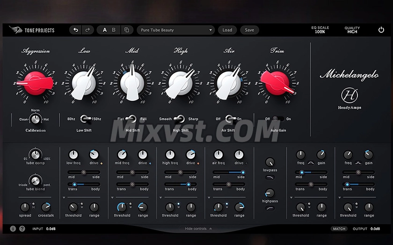Image resolution: width=393 pixels, height=245 pixels.
Task: Click the help question mark icon
Action: pyautogui.click(x=22, y=229)
